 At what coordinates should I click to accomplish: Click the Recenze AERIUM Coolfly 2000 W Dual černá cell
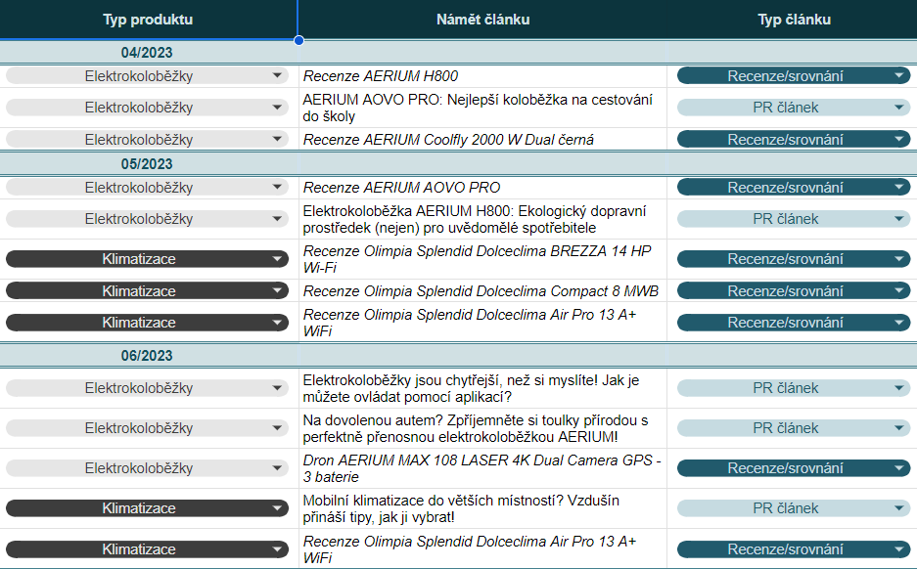(483, 140)
